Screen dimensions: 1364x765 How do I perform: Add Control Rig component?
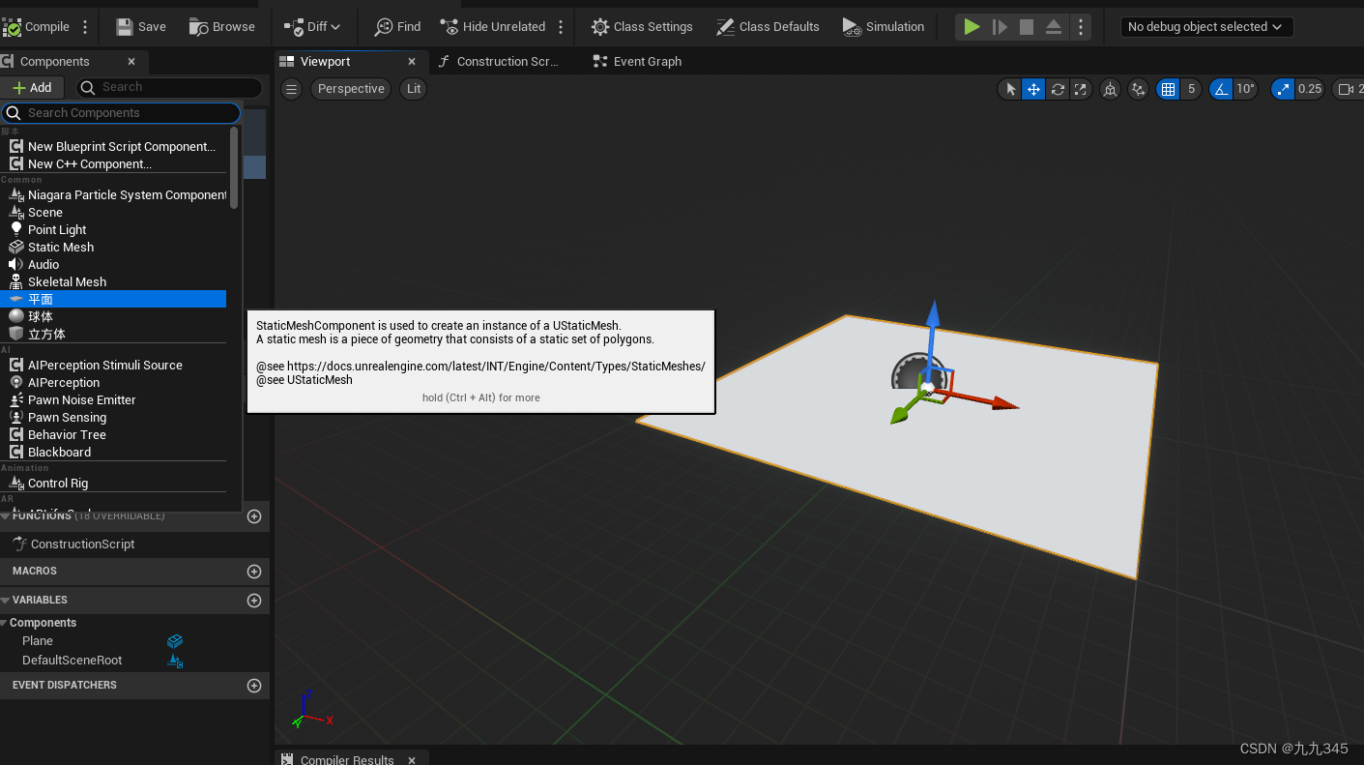[x=113, y=484]
